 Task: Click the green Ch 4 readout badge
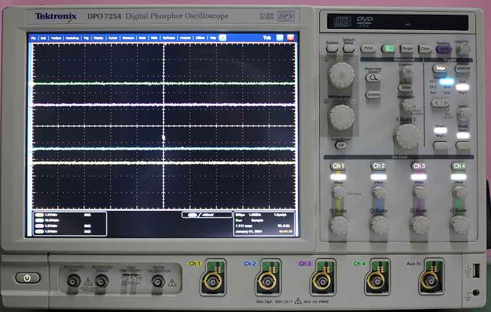click(39, 232)
